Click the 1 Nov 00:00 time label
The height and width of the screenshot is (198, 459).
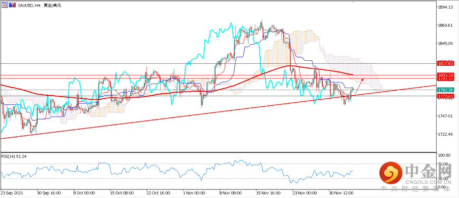pyautogui.click(x=194, y=193)
